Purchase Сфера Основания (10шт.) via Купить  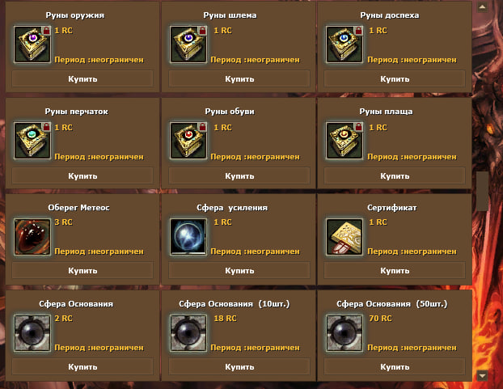[x=239, y=367]
